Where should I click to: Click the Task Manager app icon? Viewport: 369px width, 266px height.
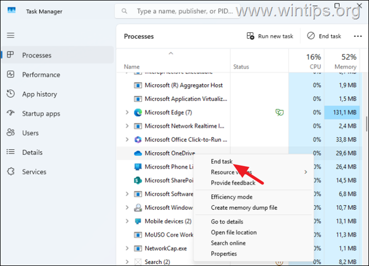pyautogui.click(x=11, y=11)
